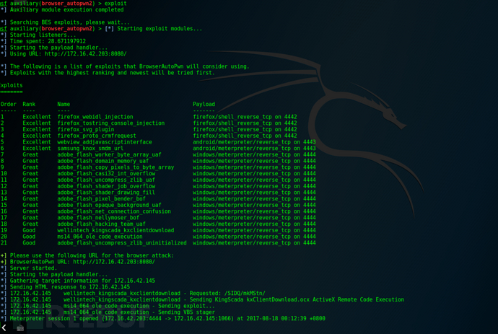Click 'browser_autopwn2' in the exploit prompt line

pyautogui.click(x=66, y=4)
